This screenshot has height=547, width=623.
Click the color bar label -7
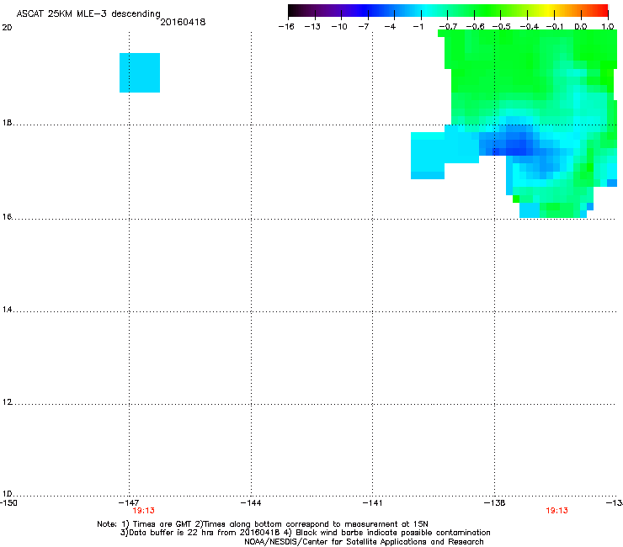[364, 27]
